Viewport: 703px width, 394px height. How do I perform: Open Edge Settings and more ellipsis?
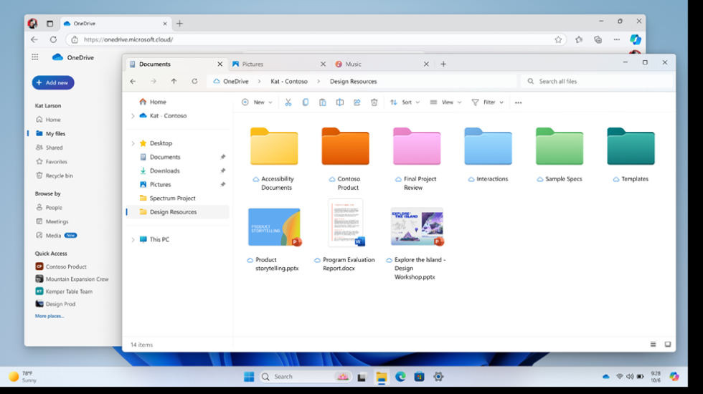tap(617, 39)
